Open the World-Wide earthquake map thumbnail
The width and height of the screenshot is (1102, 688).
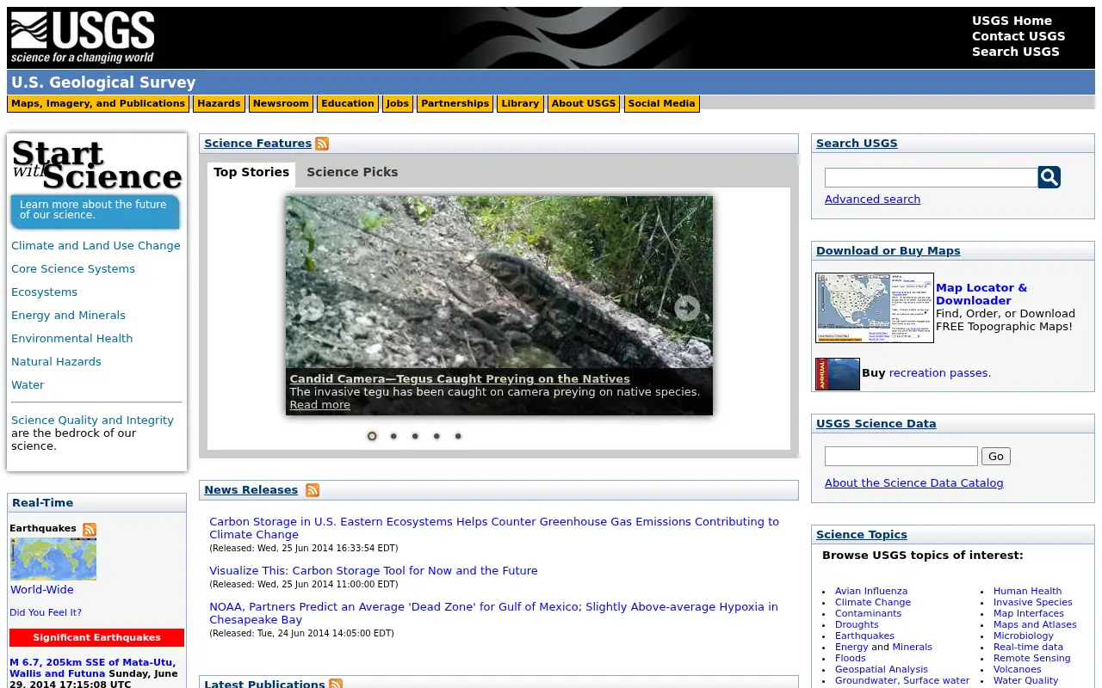point(53,559)
